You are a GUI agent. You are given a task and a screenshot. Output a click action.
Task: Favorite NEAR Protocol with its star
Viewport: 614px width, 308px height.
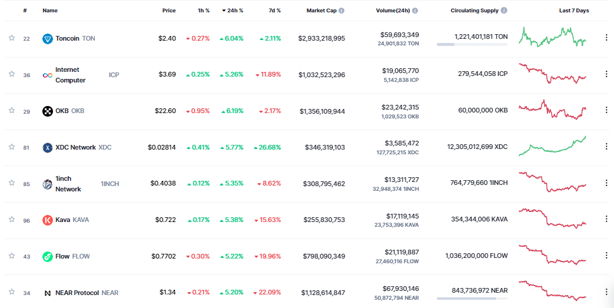12,292
